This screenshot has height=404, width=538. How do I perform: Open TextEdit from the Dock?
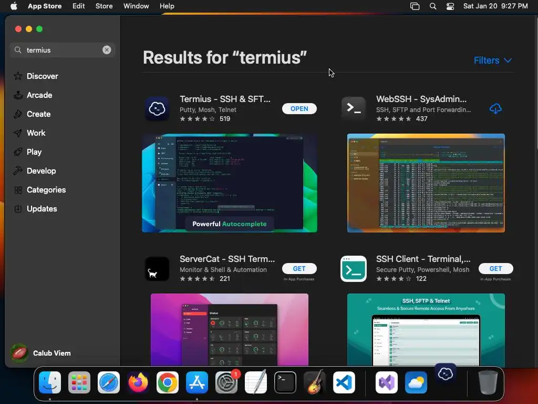[x=256, y=382]
